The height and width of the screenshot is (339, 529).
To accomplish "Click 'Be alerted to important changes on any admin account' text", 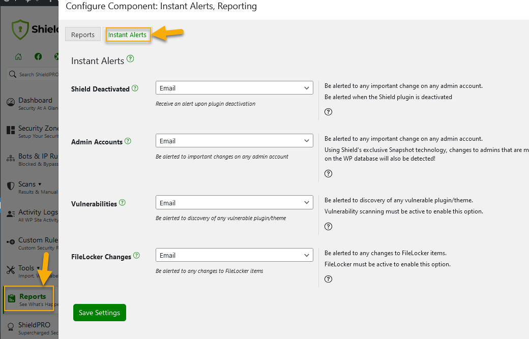I will (222, 157).
